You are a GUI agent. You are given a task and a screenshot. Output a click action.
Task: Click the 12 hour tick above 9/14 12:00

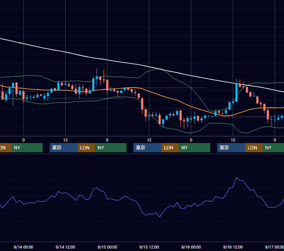point(66,140)
